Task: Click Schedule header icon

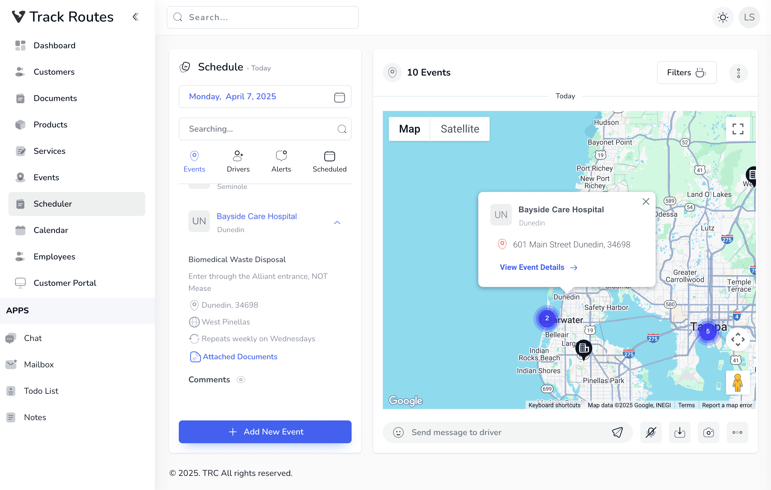Action: (185, 67)
